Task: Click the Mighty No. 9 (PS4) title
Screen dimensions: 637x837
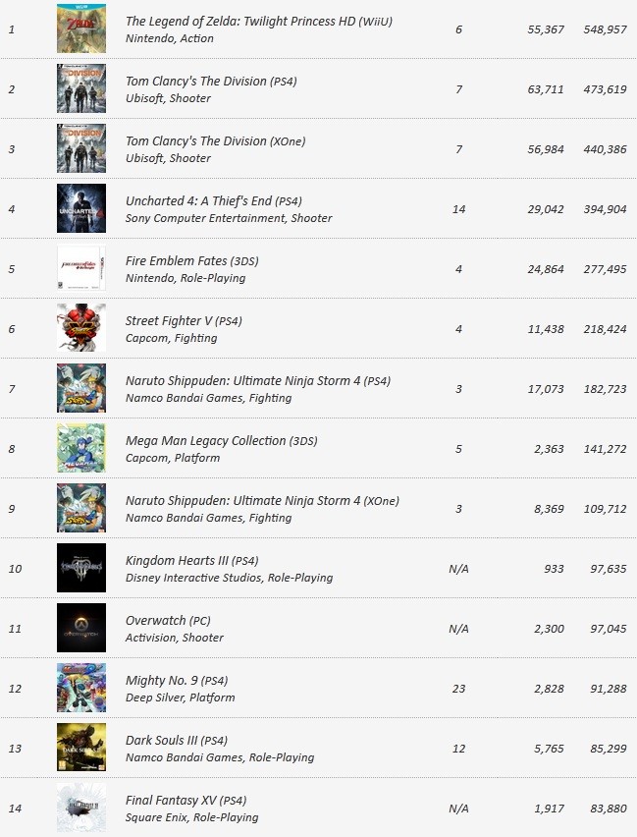Action: tap(177, 681)
